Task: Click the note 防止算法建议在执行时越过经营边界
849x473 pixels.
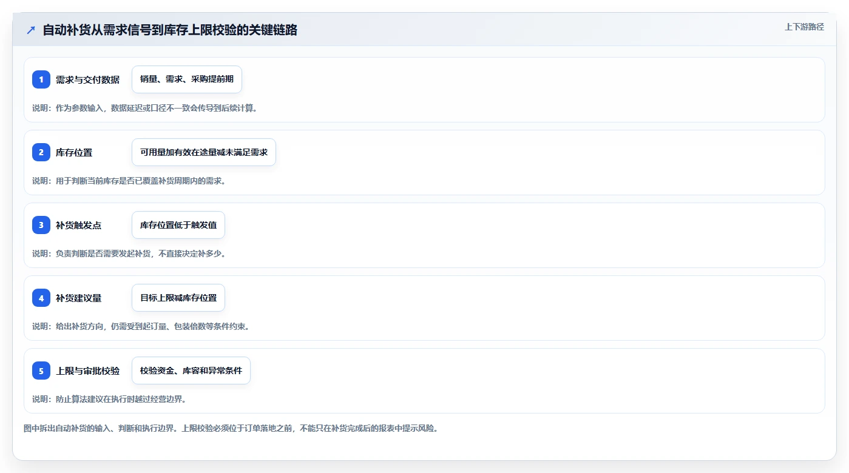Action: click(109, 399)
